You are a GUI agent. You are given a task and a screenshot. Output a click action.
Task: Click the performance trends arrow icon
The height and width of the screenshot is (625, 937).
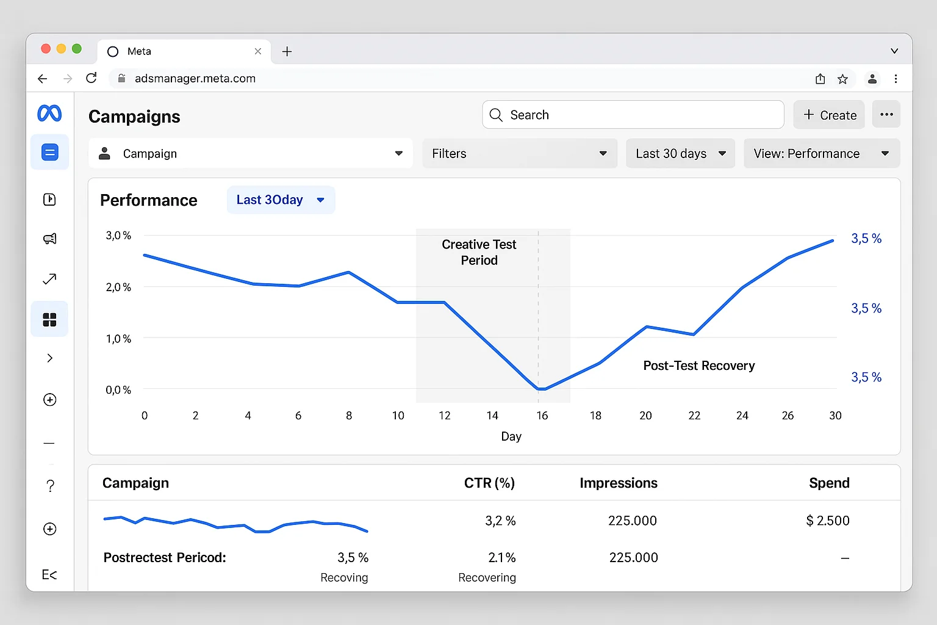(x=49, y=279)
